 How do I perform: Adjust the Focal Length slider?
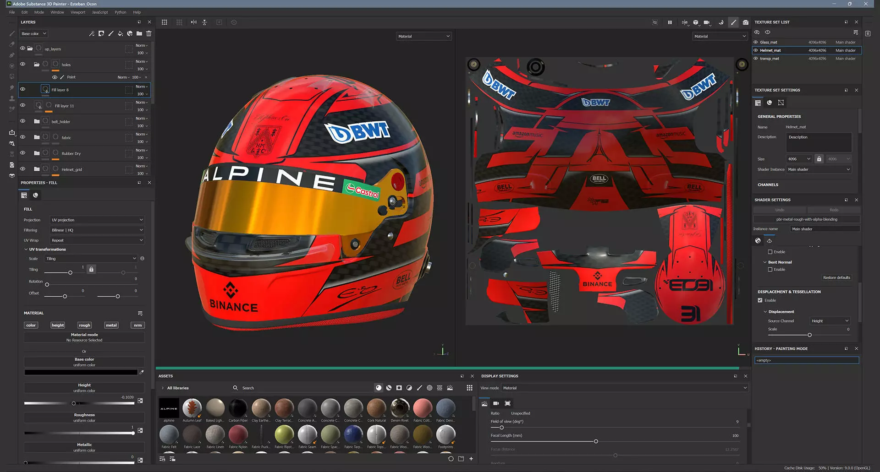(596, 441)
